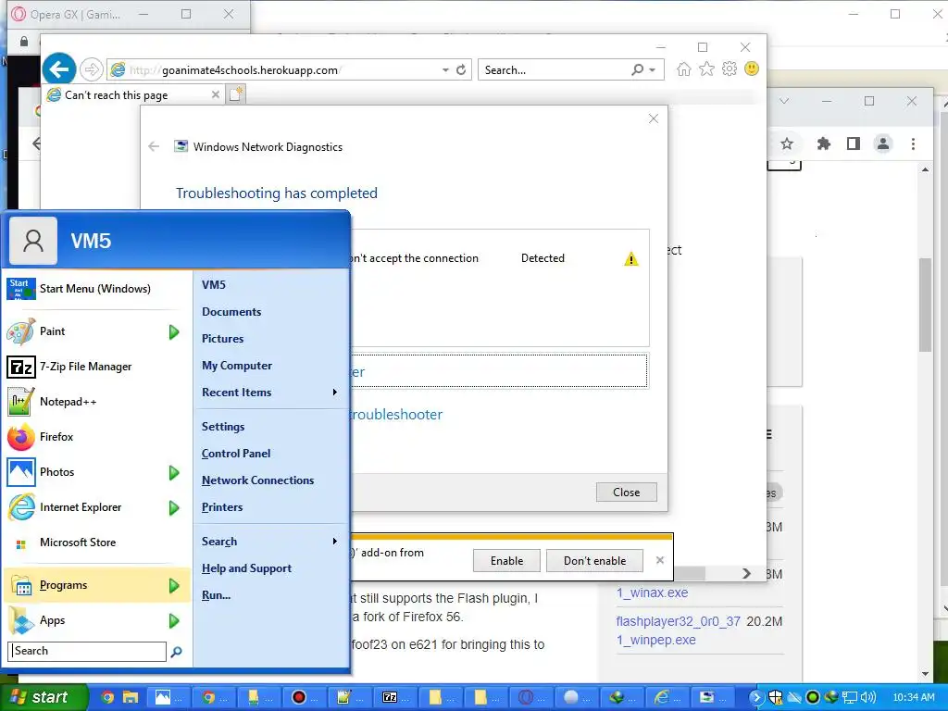Open Chrome extensions puzzle icon
The height and width of the screenshot is (711, 948).
click(x=823, y=143)
